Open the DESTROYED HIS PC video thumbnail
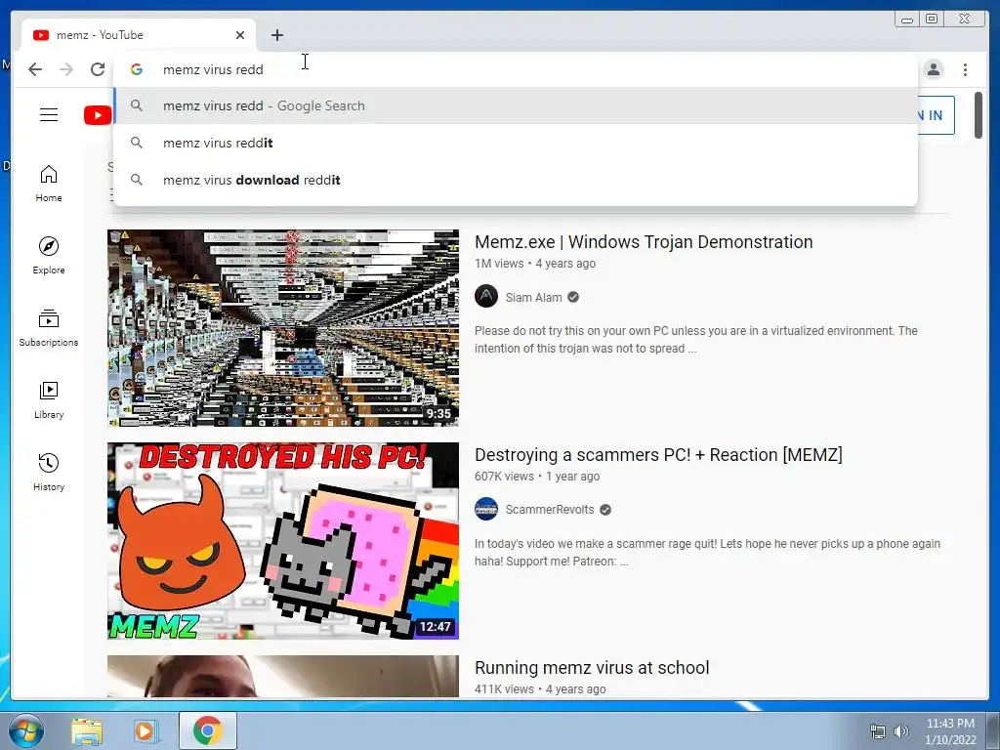 pyautogui.click(x=282, y=541)
